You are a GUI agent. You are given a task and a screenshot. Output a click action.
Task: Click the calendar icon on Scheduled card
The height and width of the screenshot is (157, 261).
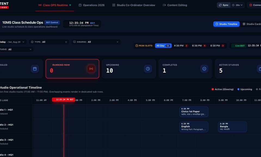pyautogui.click(x=35, y=69)
